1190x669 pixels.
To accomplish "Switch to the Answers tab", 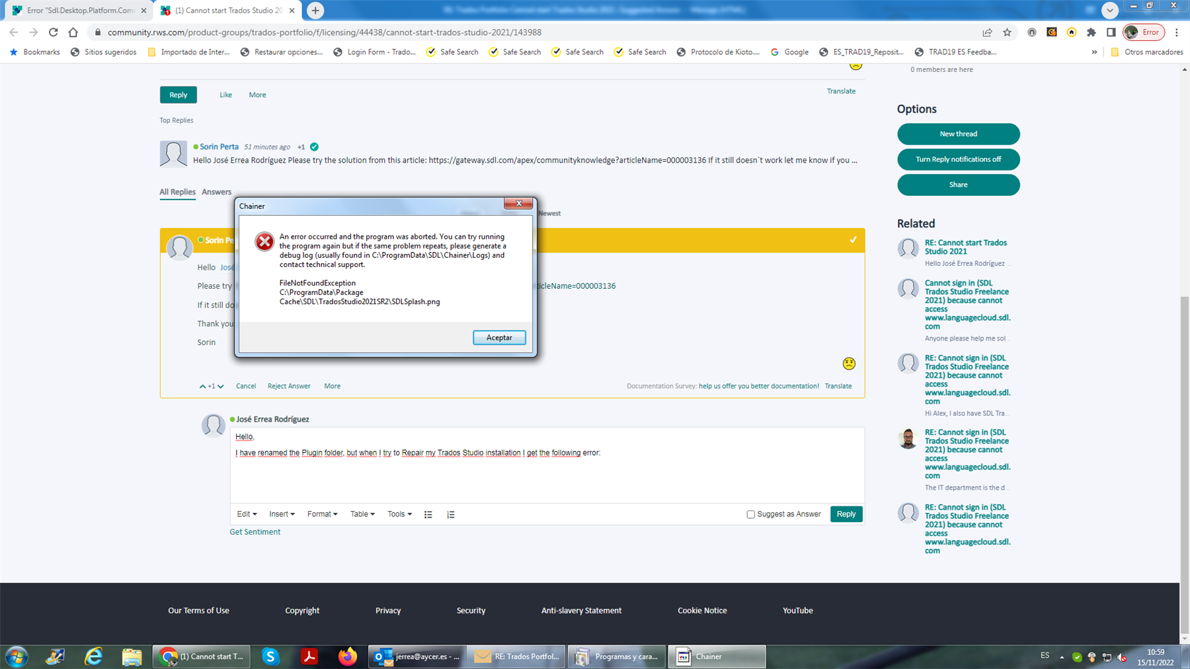I will tap(216, 192).
